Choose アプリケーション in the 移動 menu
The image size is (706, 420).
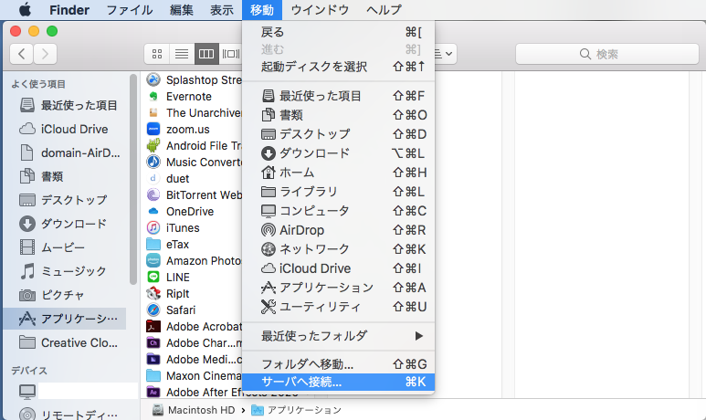click(x=338, y=288)
